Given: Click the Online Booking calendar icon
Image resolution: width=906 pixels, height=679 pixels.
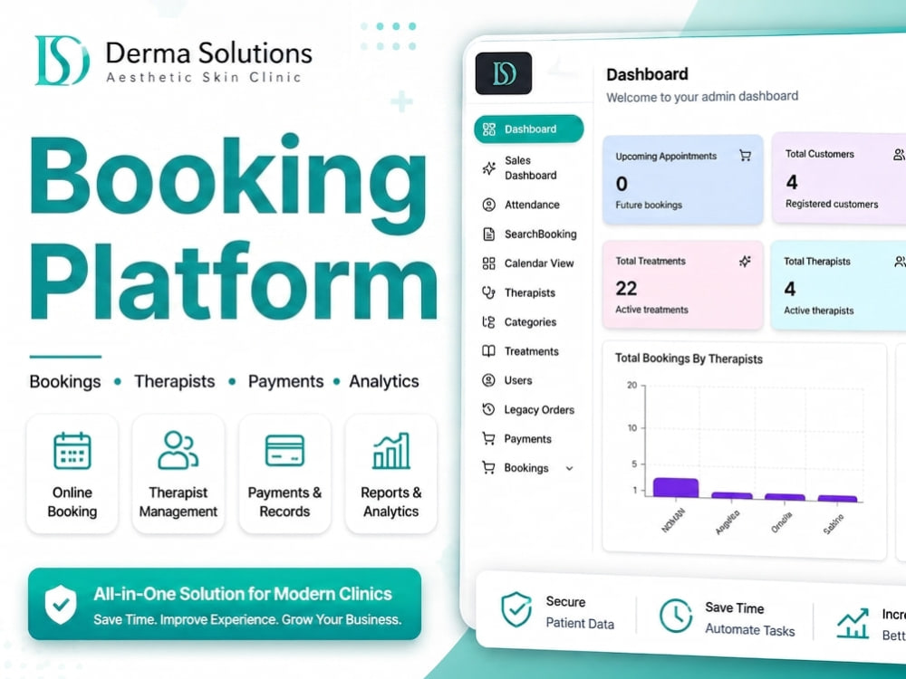Looking at the screenshot, I should click(x=72, y=450).
